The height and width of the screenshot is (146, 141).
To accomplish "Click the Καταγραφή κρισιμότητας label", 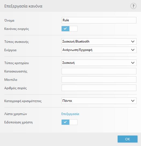I will point(23,101).
